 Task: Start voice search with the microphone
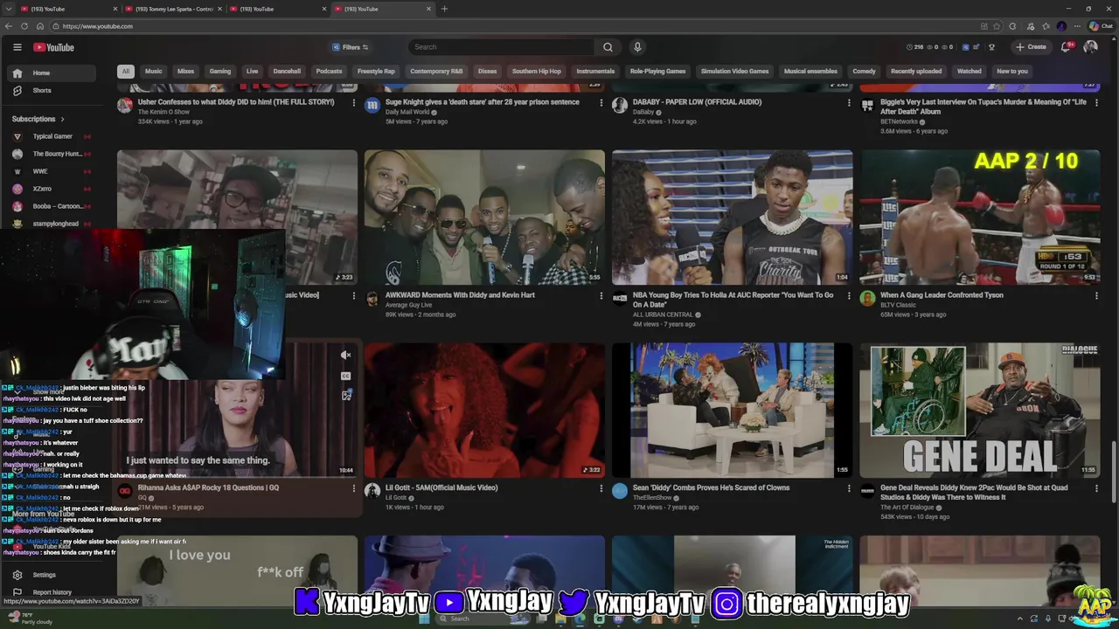click(637, 47)
